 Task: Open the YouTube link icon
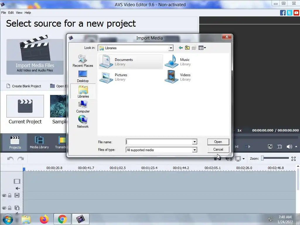click(x=296, y=13)
